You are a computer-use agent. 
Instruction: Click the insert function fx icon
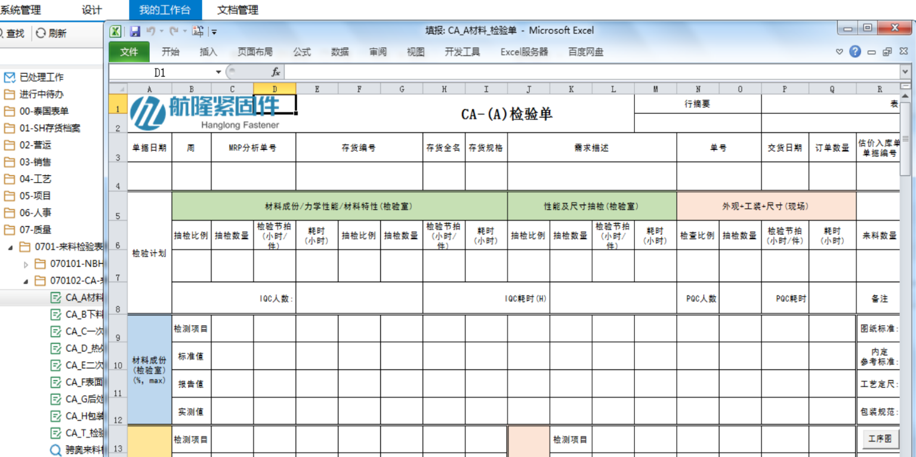tap(276, 72)
